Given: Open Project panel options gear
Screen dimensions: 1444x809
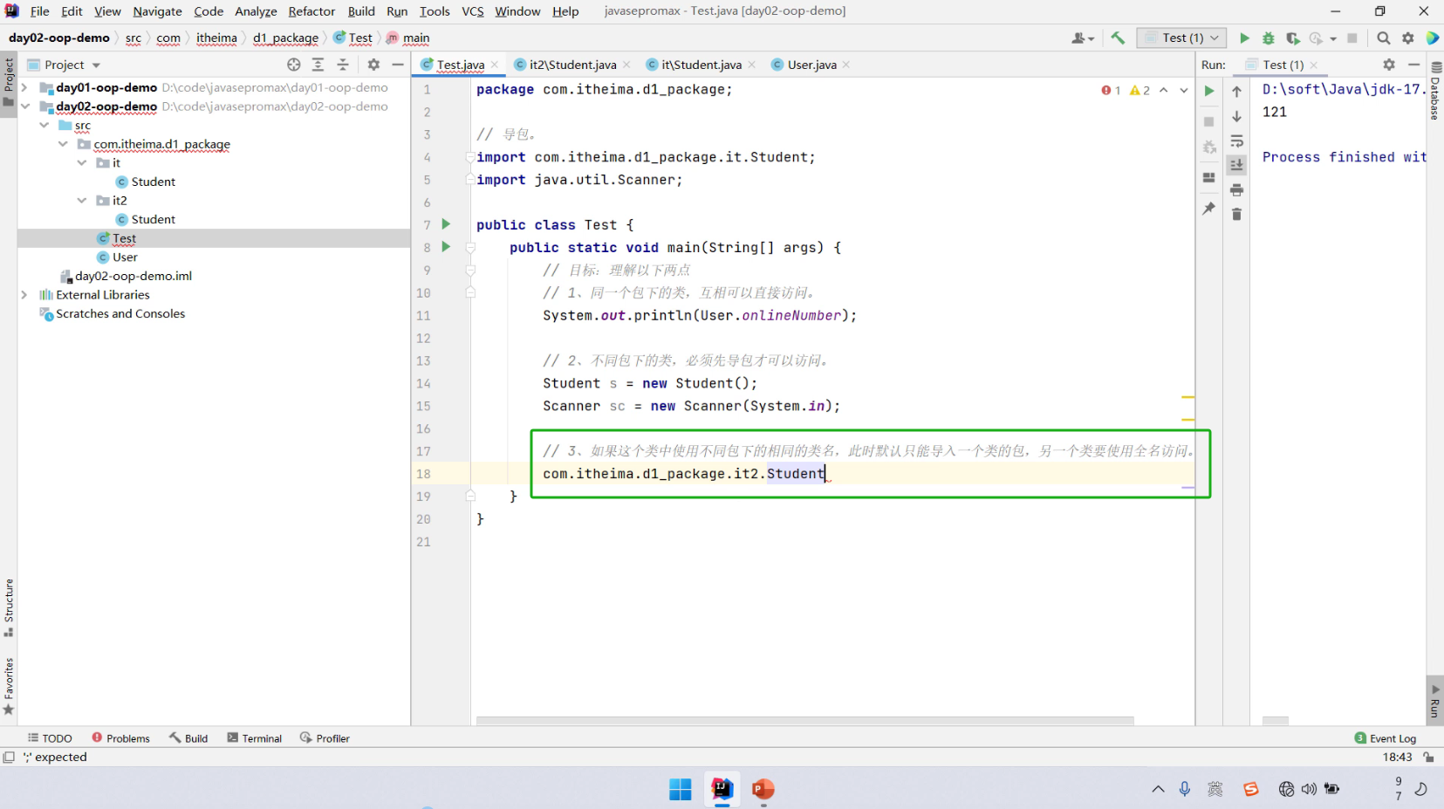Looking at the screenshot, I should (x=373, y=65).
